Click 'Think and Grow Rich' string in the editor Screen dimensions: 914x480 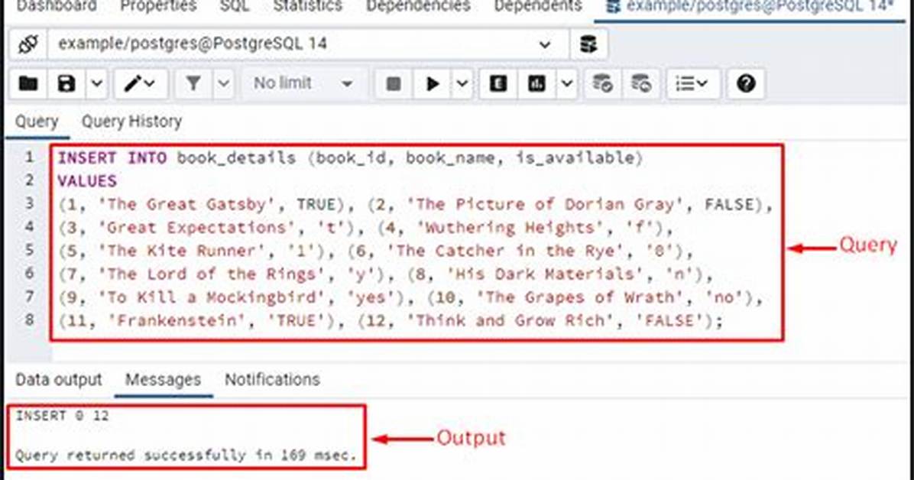coord(510,321)
